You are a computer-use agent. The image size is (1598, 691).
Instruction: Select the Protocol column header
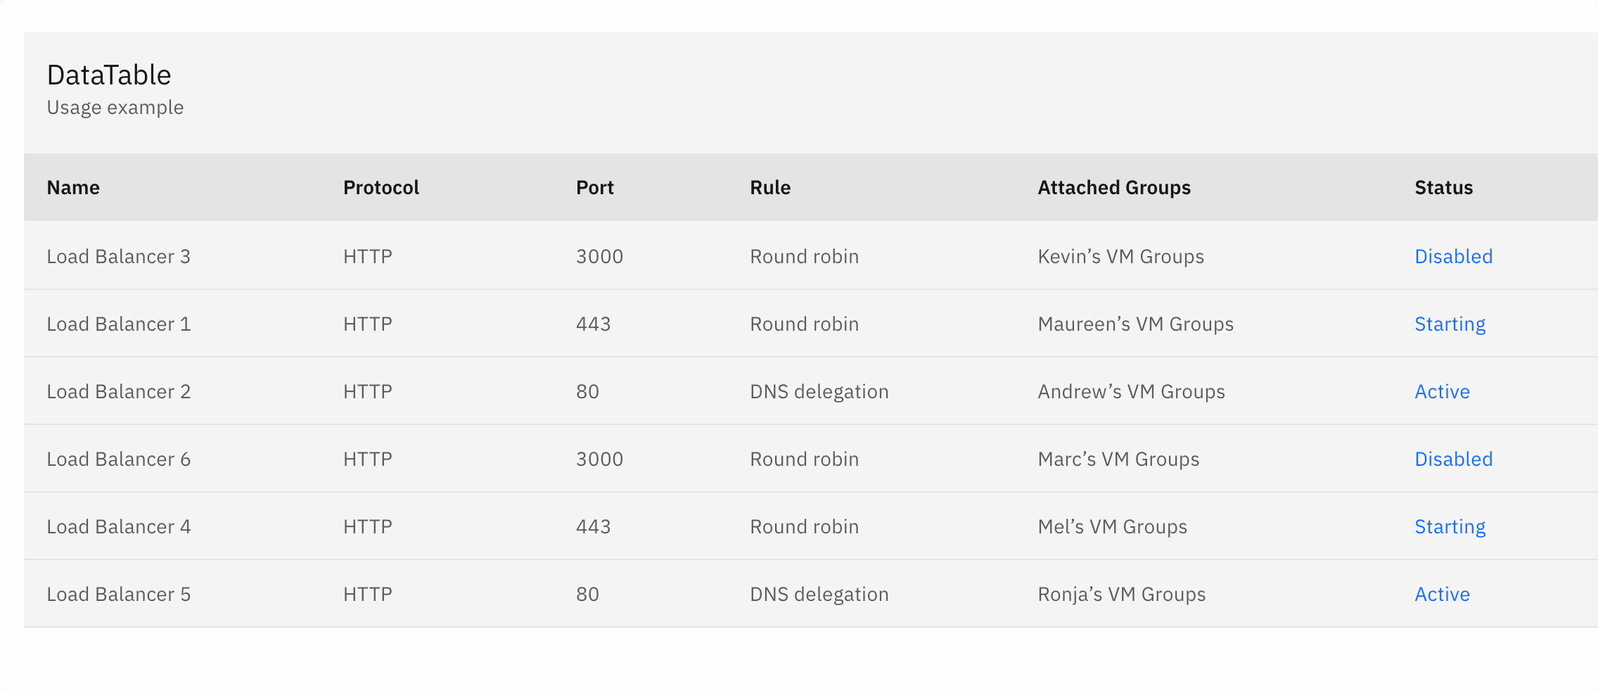[x=381, y=187]
